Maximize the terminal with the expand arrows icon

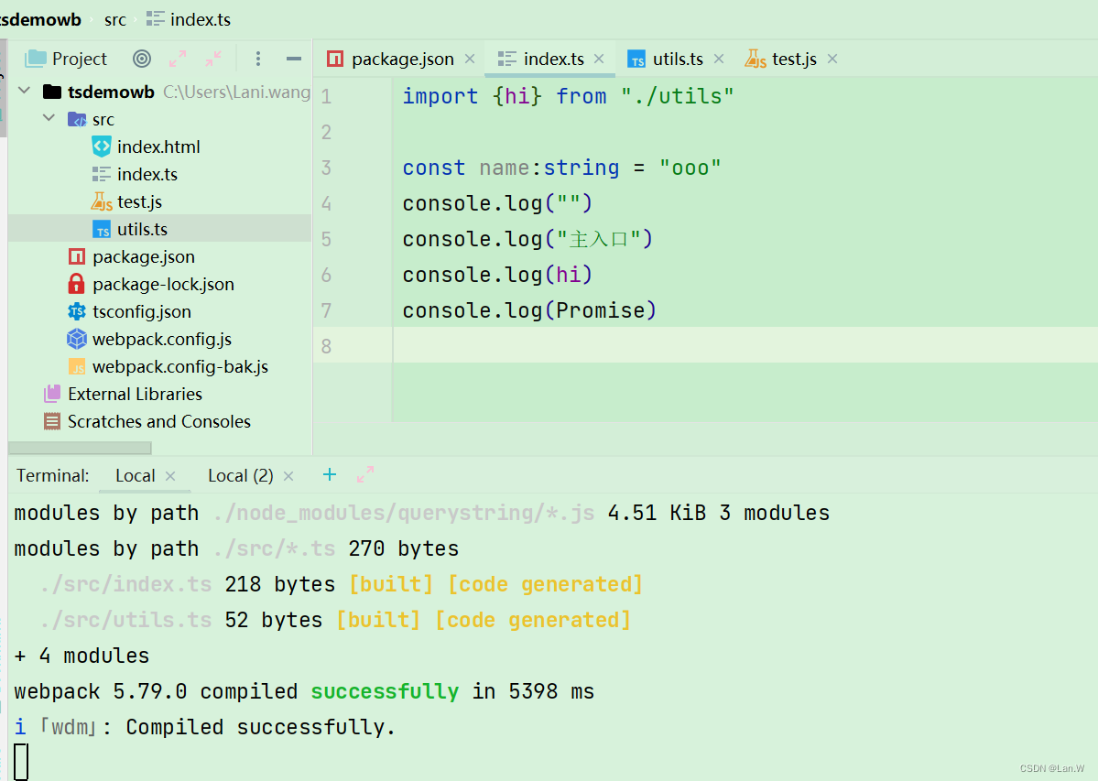coord(364,475)
